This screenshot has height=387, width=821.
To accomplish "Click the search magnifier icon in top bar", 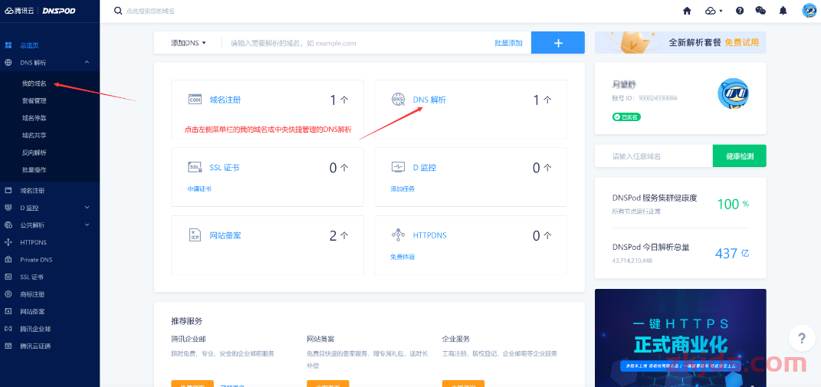I will (118, 11).
